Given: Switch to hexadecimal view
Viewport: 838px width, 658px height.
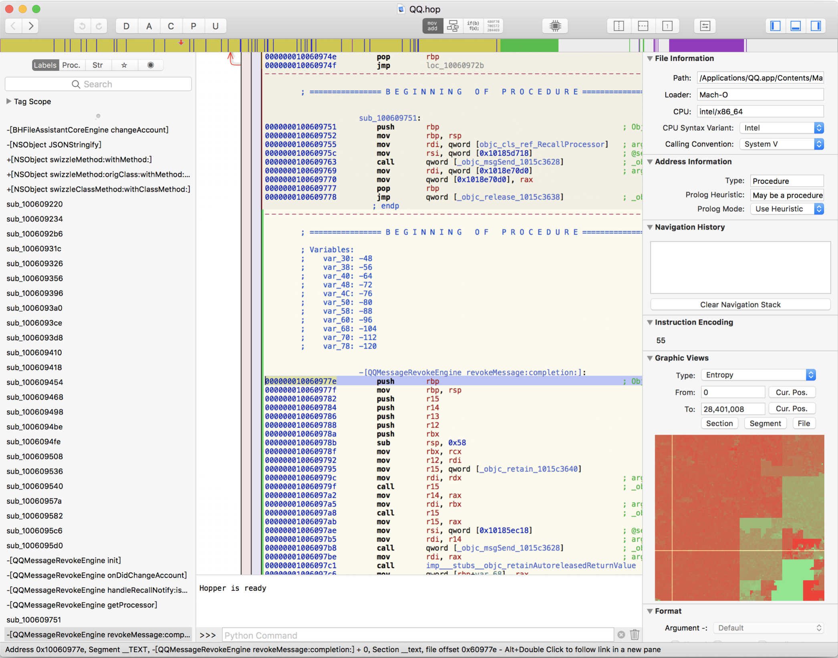Looking at the screenshot, I should click(493, 26).
